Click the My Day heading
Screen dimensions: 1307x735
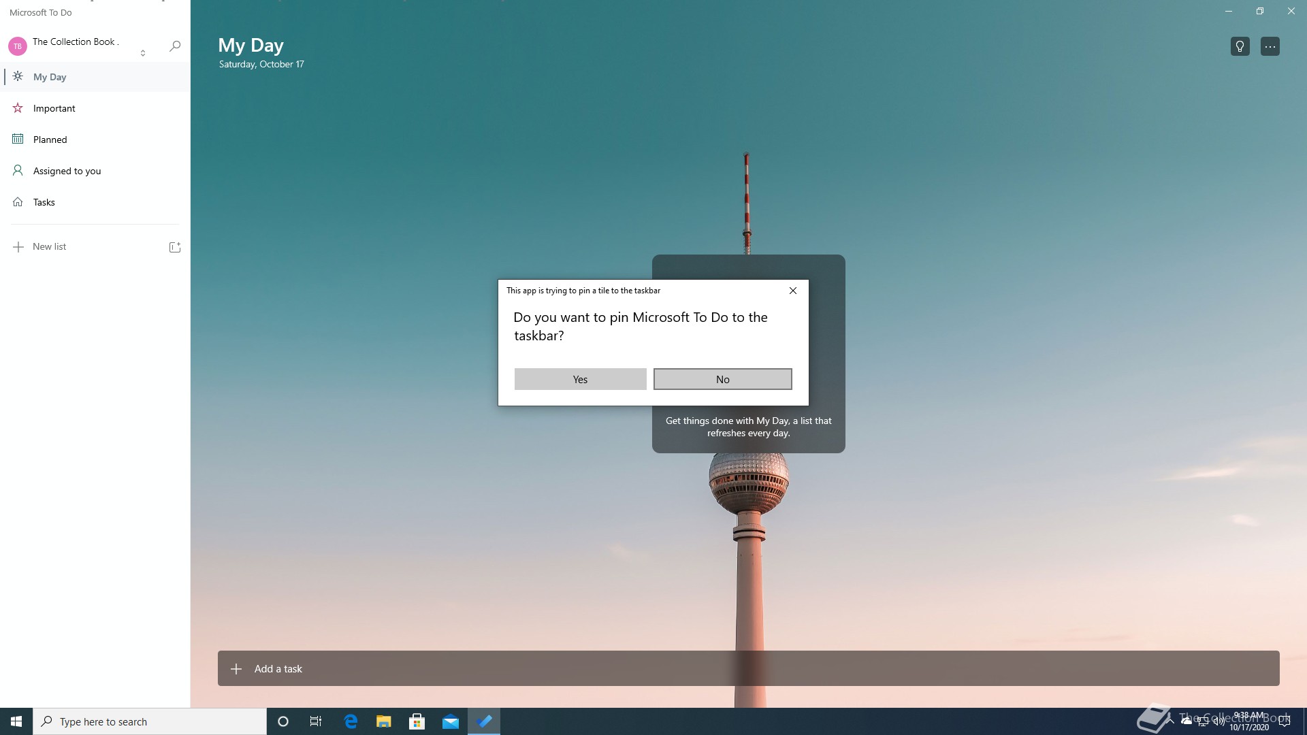(251, 45)
